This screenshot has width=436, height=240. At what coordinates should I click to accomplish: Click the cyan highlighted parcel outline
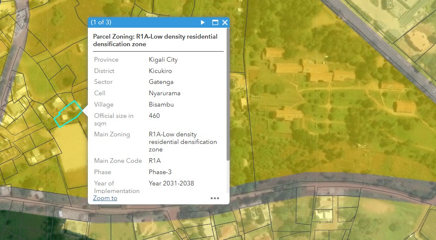[x=69, y=114]
